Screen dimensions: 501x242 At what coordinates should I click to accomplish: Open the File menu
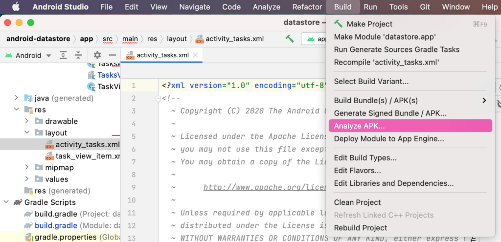coord(106,7)
